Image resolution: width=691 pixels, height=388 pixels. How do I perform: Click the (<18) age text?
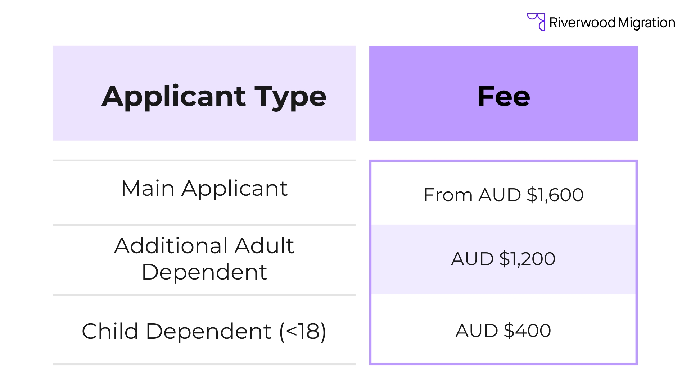(x=303, y=331)
